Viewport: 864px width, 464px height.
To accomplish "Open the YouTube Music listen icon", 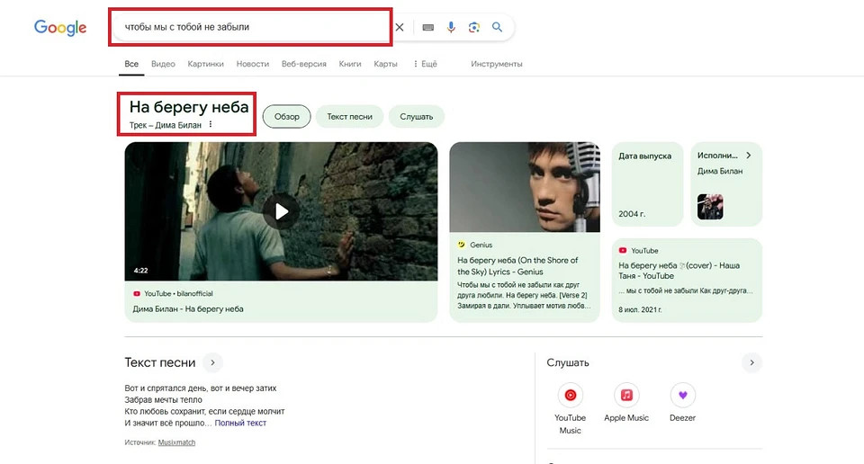I will click(x=570, y=395).
